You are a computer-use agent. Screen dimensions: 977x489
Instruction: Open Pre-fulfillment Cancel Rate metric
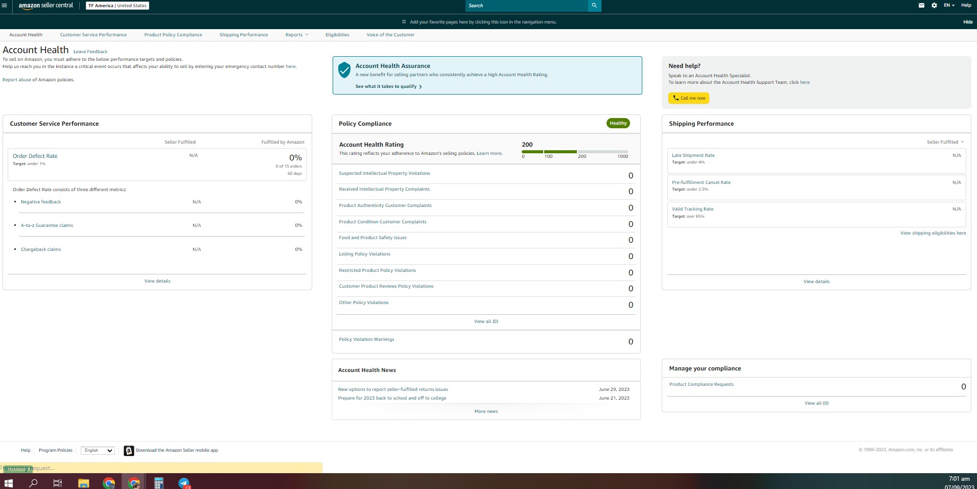pos(701,182)
